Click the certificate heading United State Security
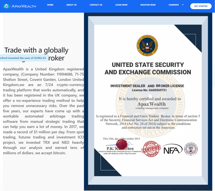215x191 pixels. point(148,68)
